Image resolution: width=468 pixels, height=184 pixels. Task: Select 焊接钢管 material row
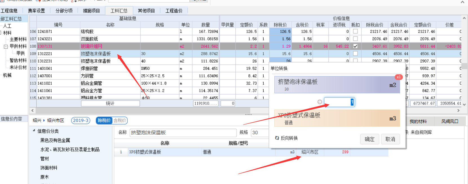click(89, 68)
